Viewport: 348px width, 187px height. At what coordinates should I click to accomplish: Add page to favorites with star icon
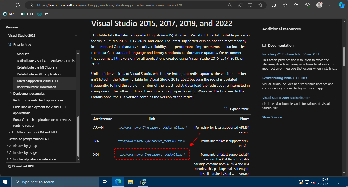pyautogui.click(x=260, y=5)
